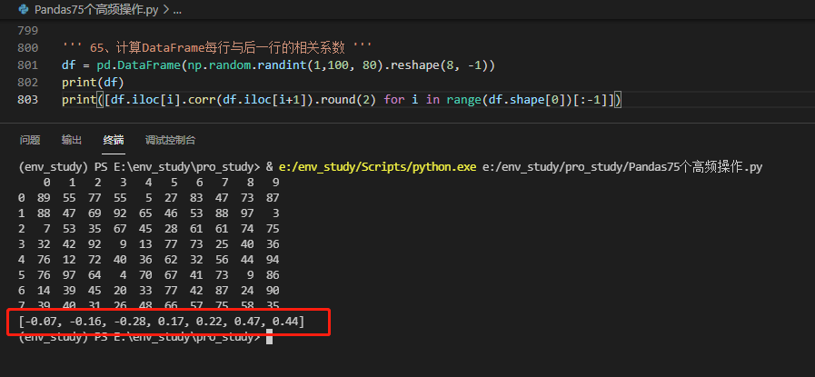Click the terminal script path Pandas75个高频操作.py
815x377 pixels.
click(622, 167)
